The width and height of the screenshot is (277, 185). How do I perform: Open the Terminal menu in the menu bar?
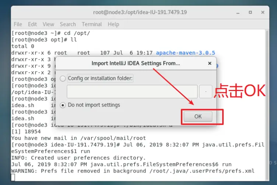click(92, 24)
